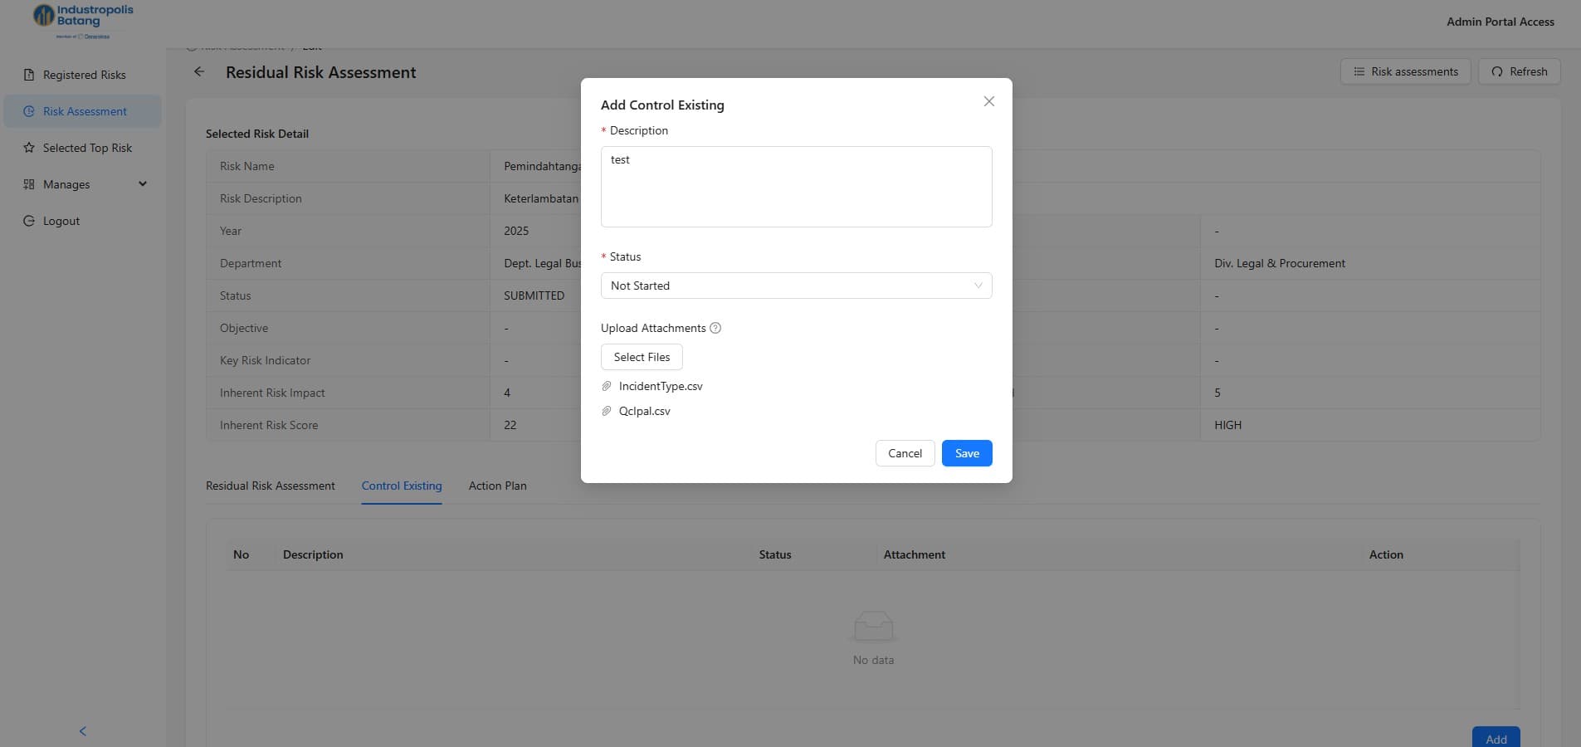Open the Qclpal.csv attachment
The image size is (1581, 747).
point(645,411)
